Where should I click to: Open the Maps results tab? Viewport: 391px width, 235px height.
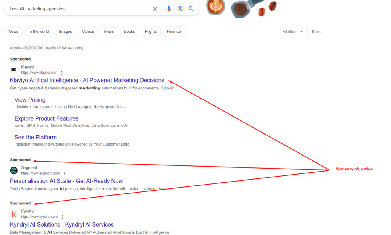point(109,32)
